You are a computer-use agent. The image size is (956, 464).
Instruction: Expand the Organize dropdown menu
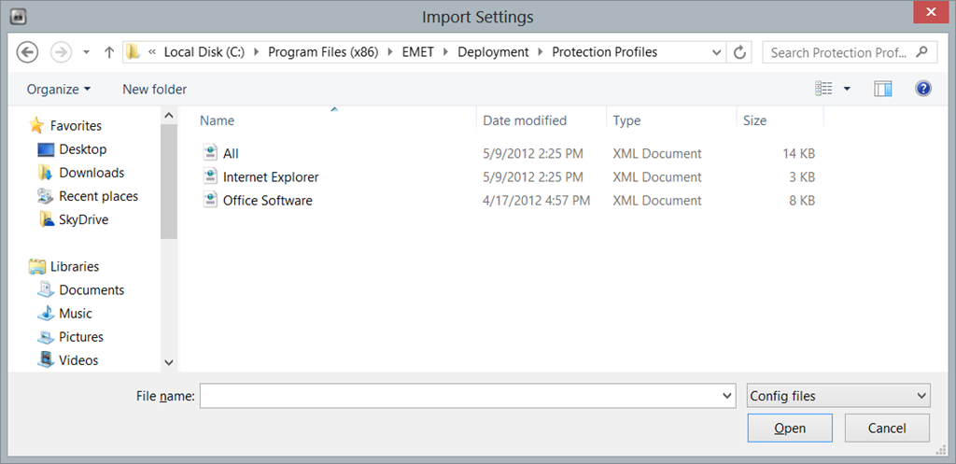point(59,89)
